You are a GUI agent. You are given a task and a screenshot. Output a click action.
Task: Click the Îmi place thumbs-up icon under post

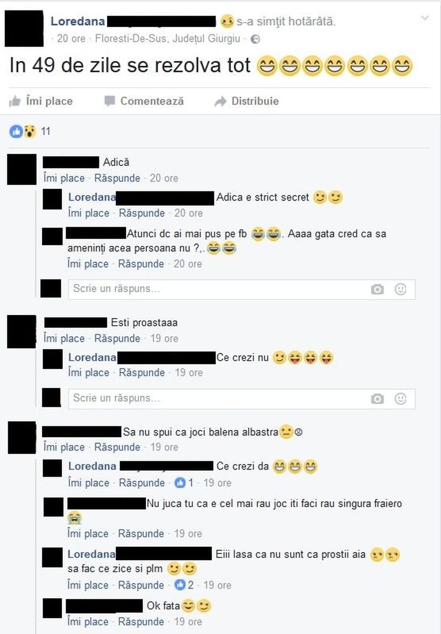(15, 101)
